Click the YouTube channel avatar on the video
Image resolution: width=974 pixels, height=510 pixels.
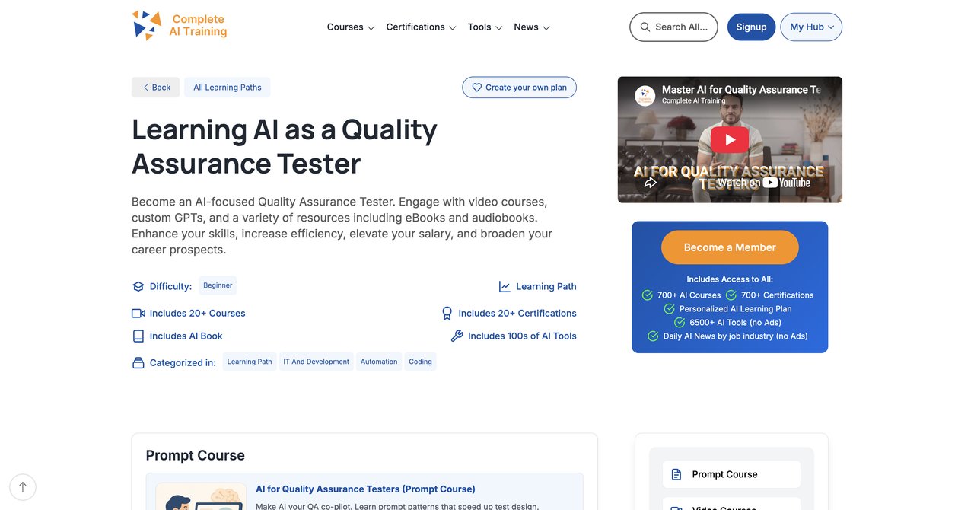(x=645, y=95)
